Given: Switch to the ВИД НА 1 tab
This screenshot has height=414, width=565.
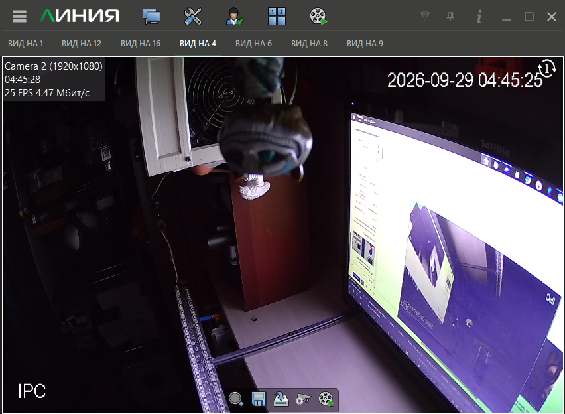Looking at the screenshot, I should point(26,44).
